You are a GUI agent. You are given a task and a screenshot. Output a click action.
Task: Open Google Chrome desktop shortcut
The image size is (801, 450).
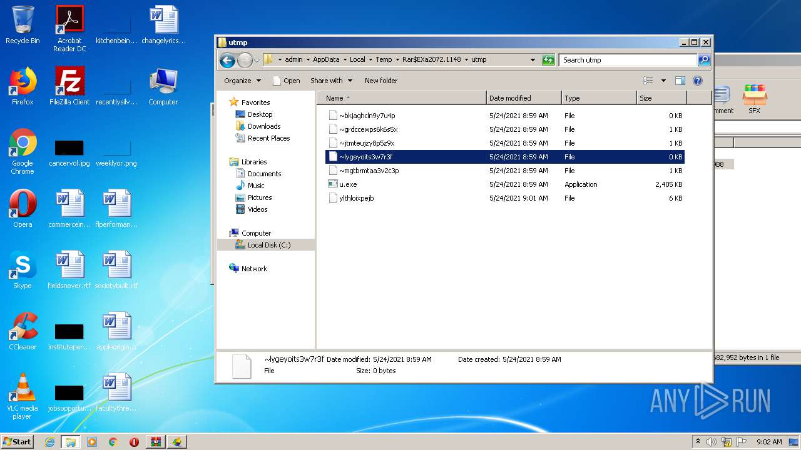click(23, 151)
